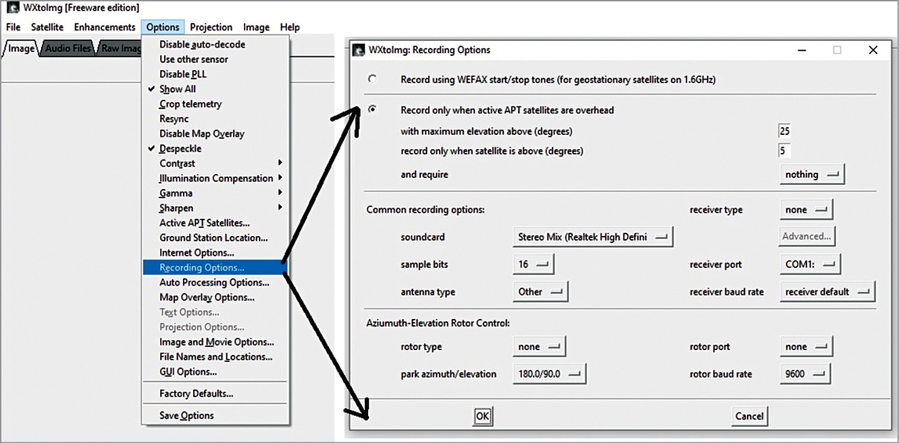This screenshot has height=443, width=899.
Task: Open the soundcard Stereo Mix dropdown
Action: tap(592, 237)
